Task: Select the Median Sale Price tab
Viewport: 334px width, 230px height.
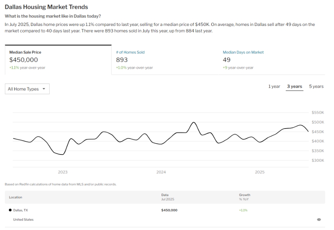Action: (x=58, y=60)
